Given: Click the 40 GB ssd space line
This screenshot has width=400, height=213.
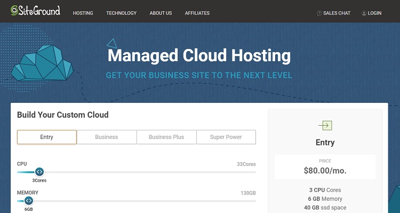Looking at the screenshot, I should (x=325, y=208).
